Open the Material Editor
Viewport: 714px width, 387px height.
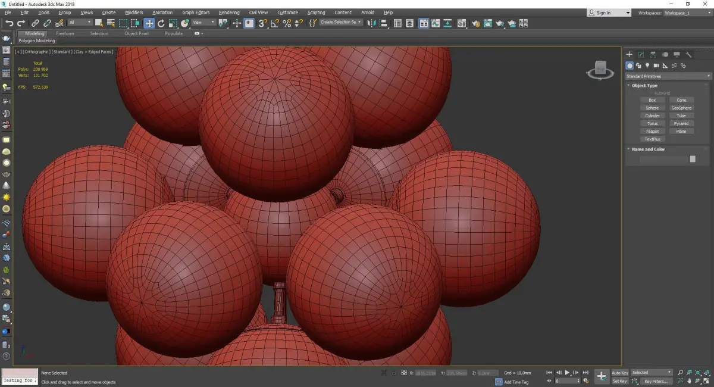click(461, 23)
